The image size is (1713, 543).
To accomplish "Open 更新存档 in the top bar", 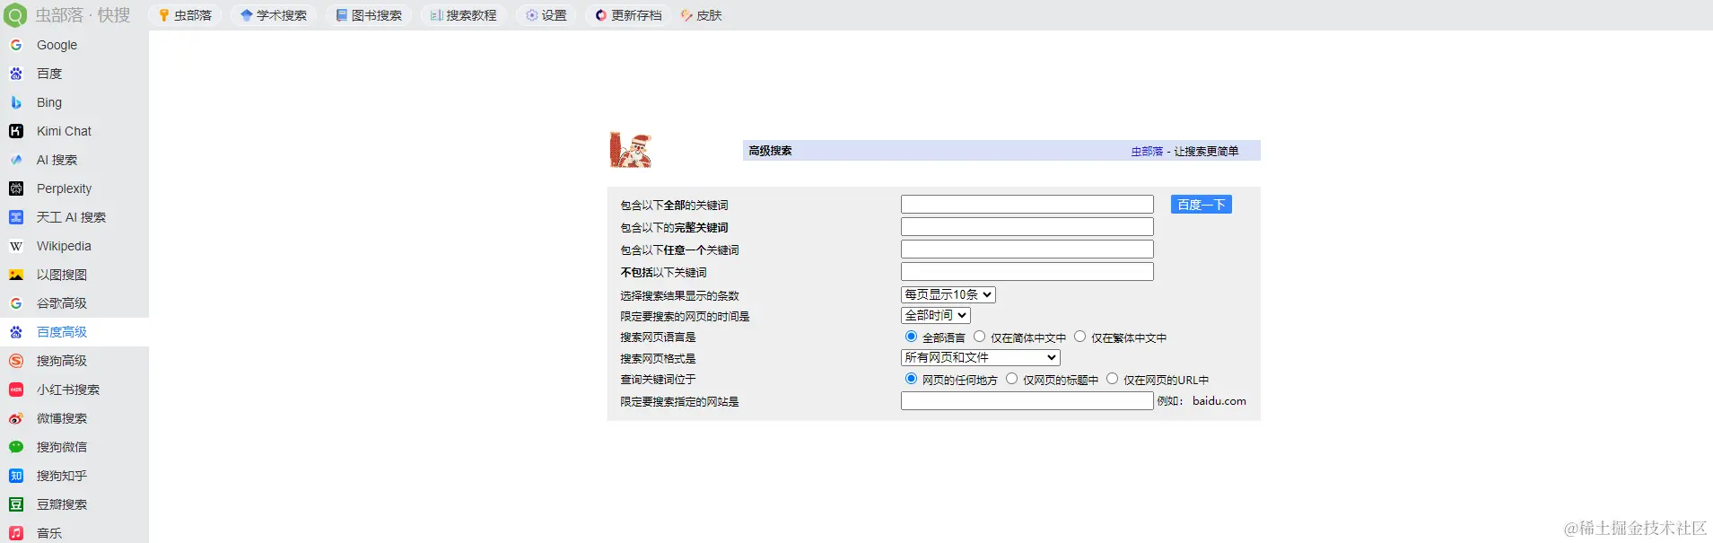I will tap(628, 15).
